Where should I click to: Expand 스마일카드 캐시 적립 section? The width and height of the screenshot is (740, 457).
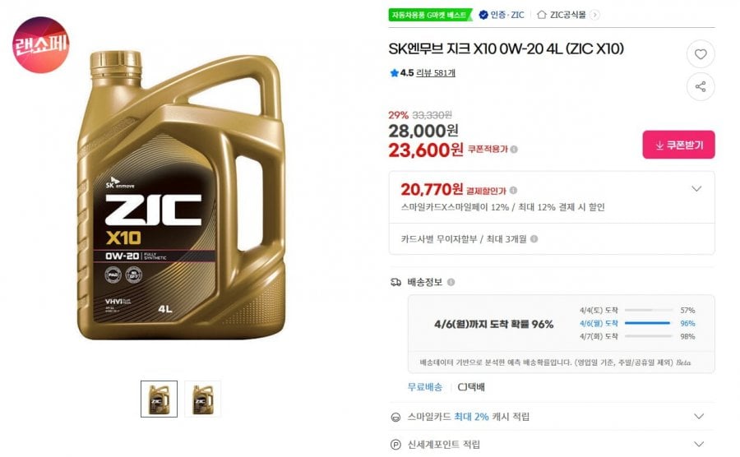(x=698, y=417)
